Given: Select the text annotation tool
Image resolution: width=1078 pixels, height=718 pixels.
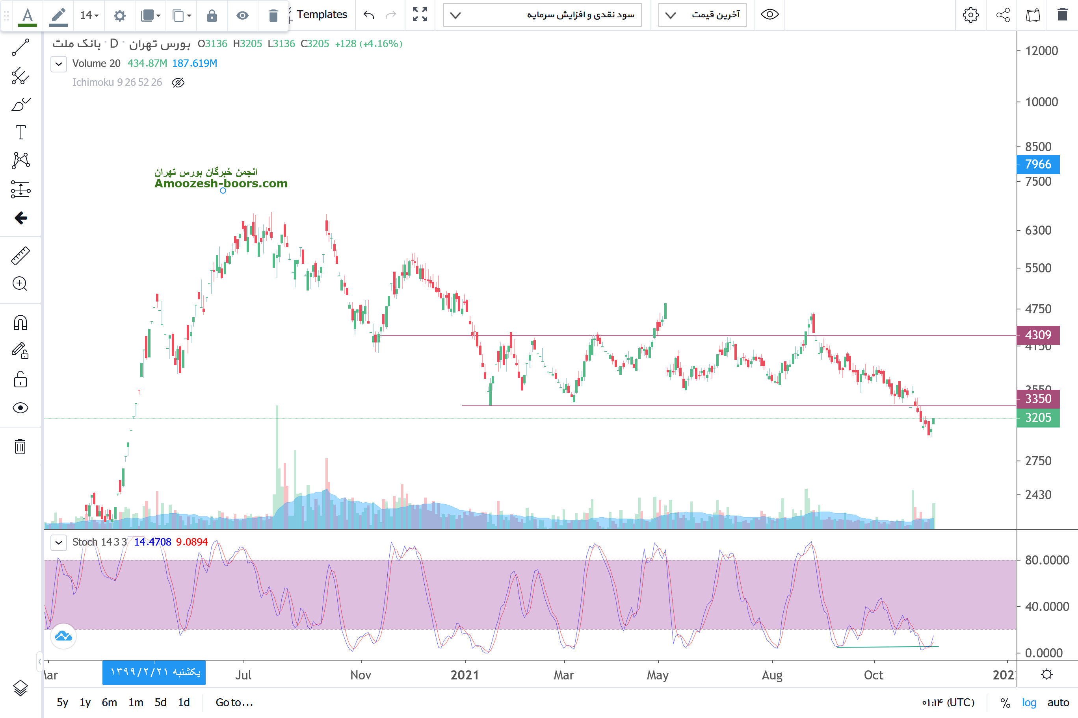Looking at the screenshot, I should (x=20, y=132).
